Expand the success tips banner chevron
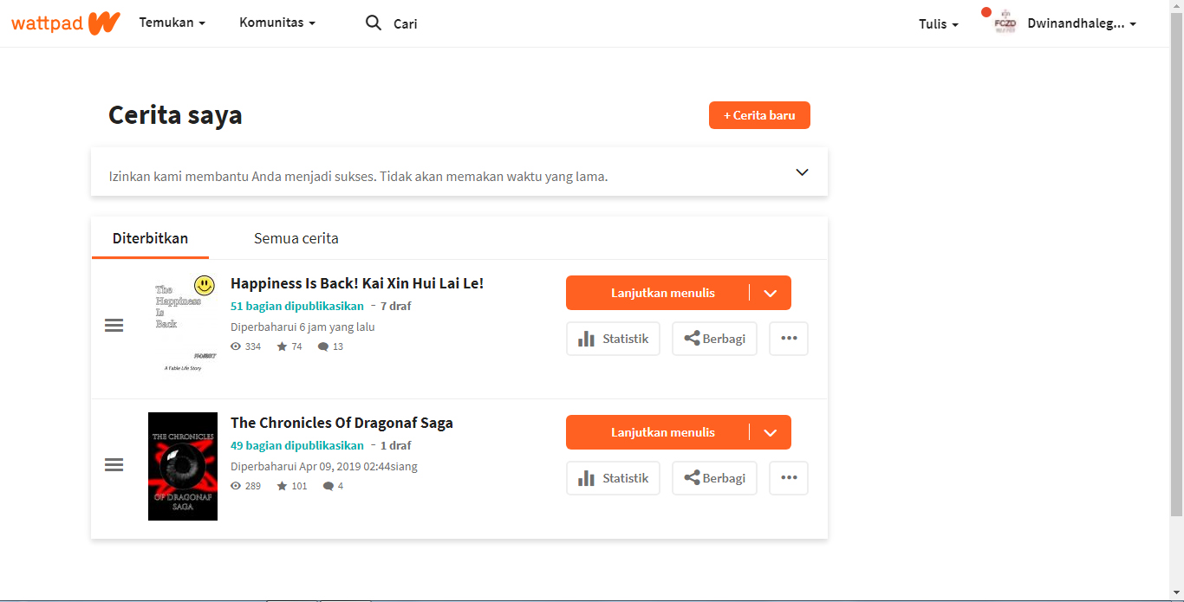This screenshot has height=602, width=1184. pyautogui.click(x=802, y=172)
